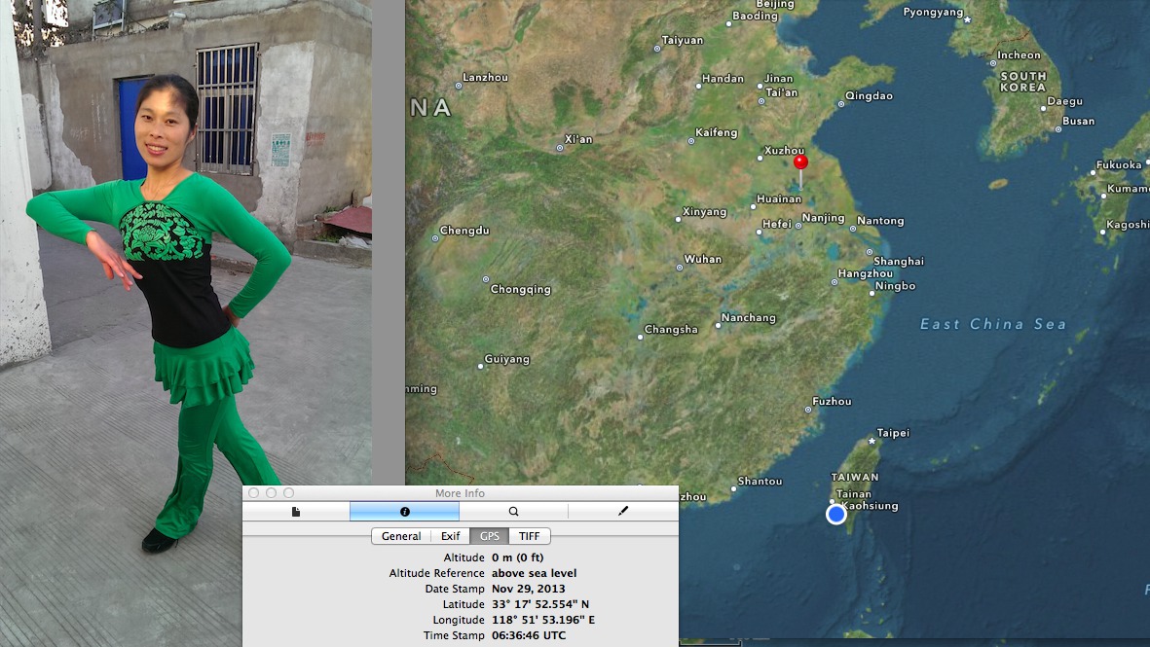Click the Hangzhou label on the map
The width and height of the screenshot is (1150, 647).
[866, 274]
